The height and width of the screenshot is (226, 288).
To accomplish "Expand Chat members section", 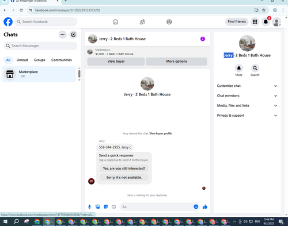I will coord(247,95).
